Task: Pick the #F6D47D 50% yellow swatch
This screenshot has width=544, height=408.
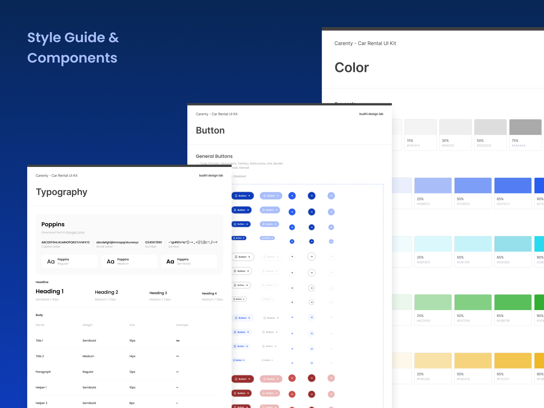Action: click(473, 368)
